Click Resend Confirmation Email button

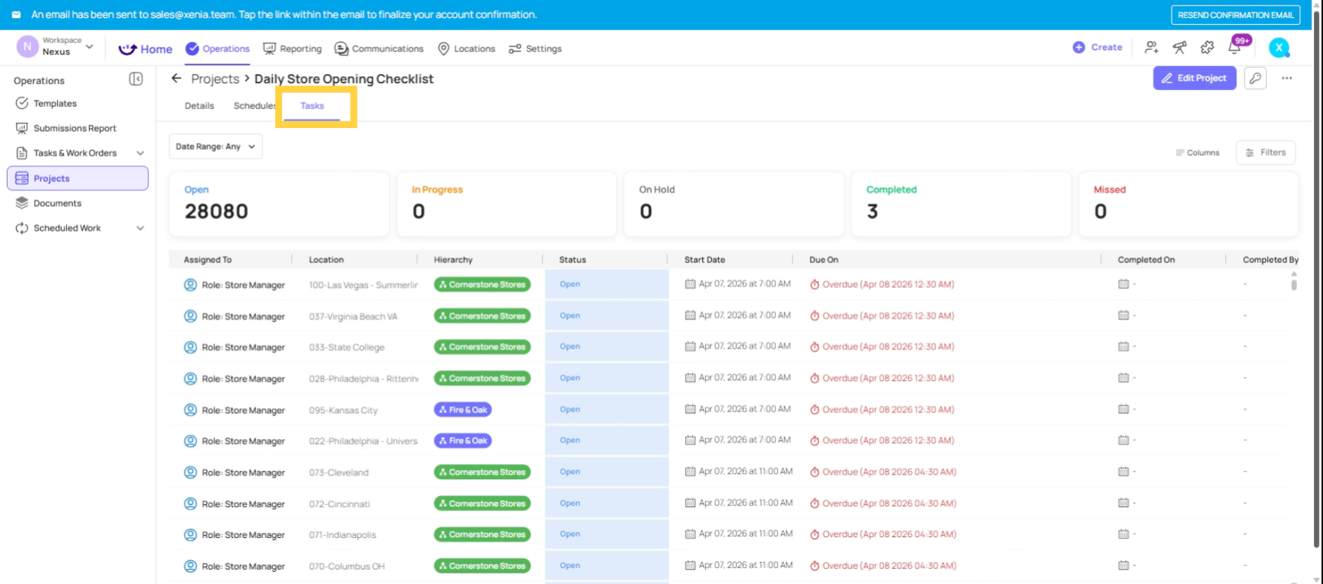(1235, 14)
